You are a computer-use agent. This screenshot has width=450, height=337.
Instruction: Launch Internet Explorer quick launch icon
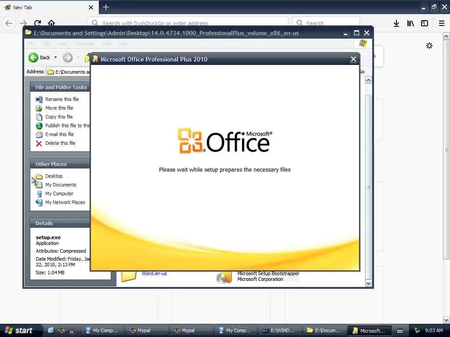51,330
